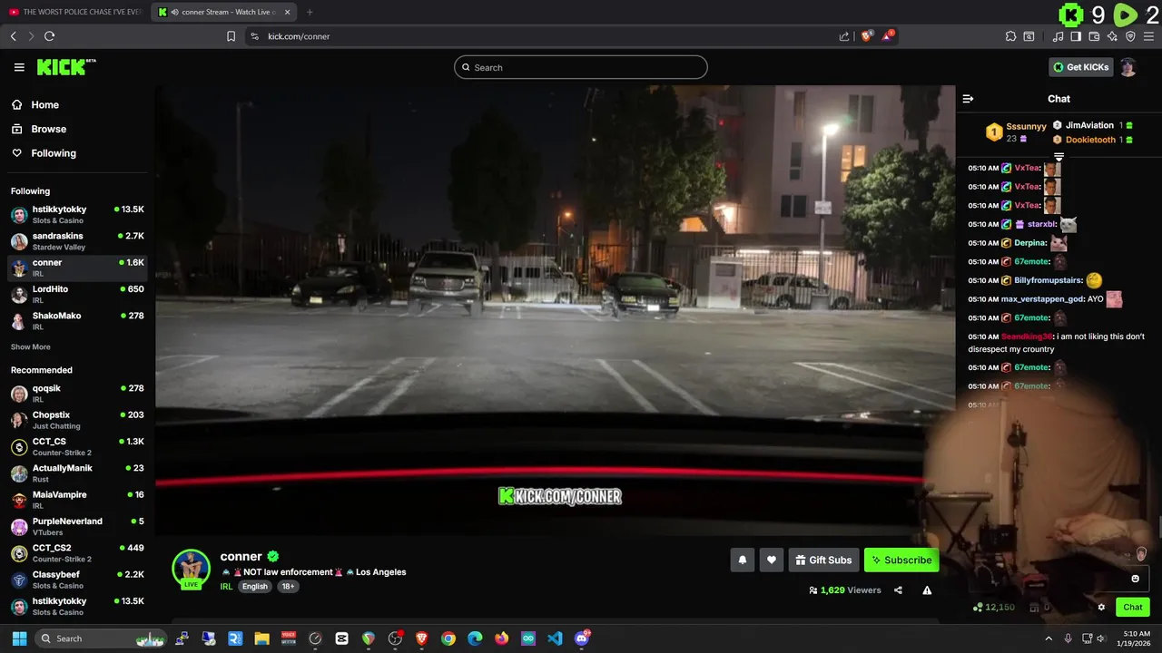Click the Gift Subs button
1162x653 pixels.
(x=823, y=560)
